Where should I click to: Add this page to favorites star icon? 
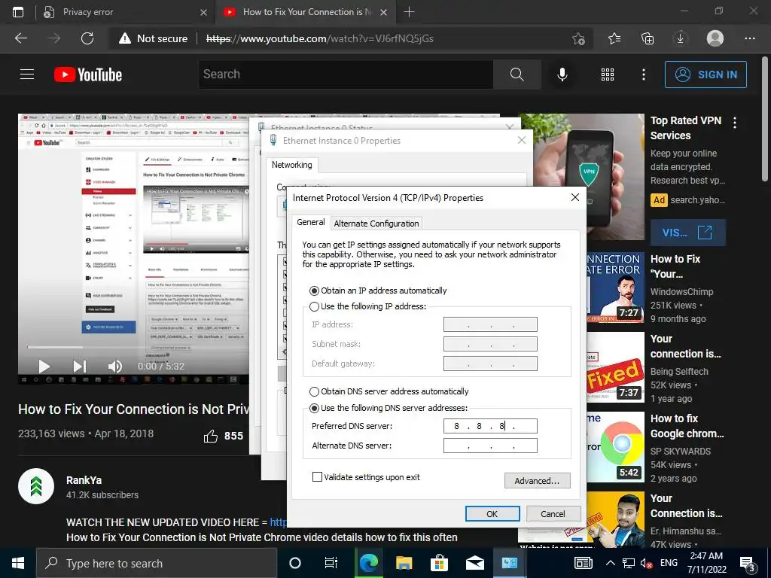coord(579,38)
